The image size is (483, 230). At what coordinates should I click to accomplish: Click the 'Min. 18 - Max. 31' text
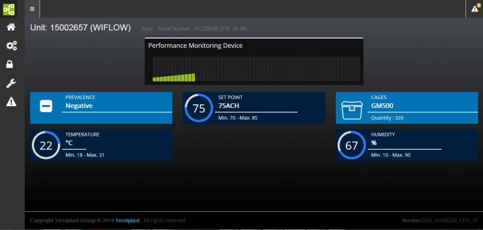coord(85,155)
